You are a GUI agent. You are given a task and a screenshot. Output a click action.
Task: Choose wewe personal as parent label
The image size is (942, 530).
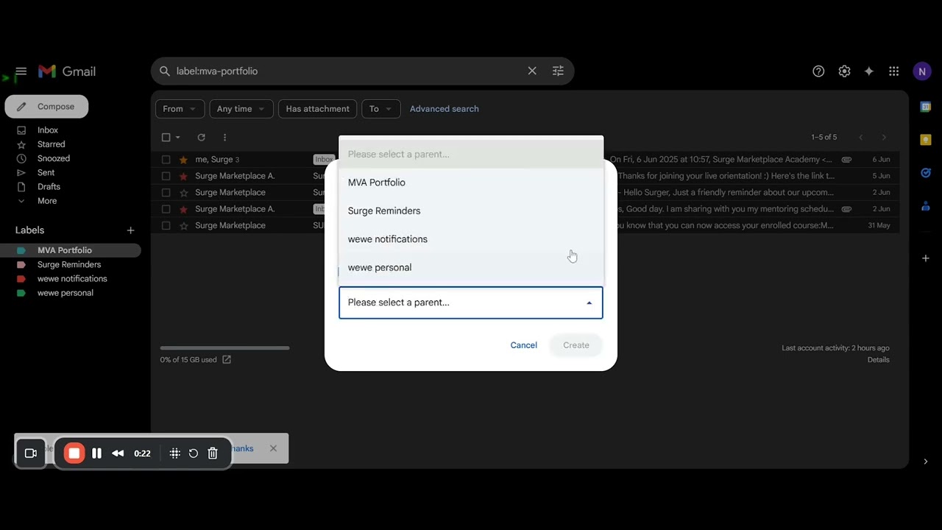[x=471, y=267]
